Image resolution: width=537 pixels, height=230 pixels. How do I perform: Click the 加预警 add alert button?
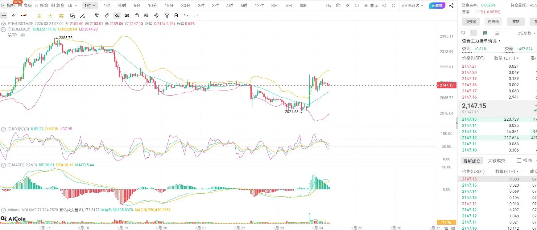click(x=471, y=22)
